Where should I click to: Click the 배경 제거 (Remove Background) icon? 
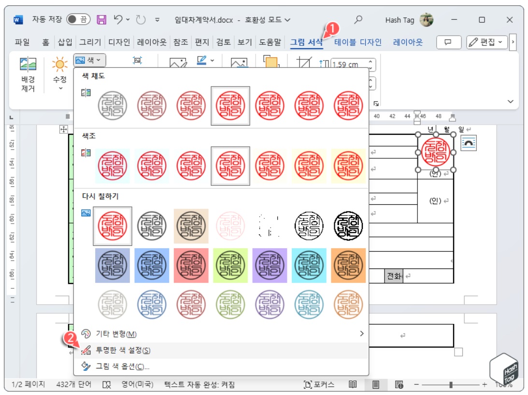pos(28,63)
